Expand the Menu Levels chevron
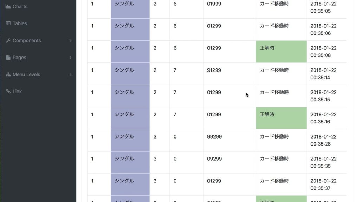This screenshot has width=360, height=202. point(70,75)
